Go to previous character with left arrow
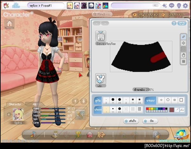 pyautogui.click(x=9, y=114)
